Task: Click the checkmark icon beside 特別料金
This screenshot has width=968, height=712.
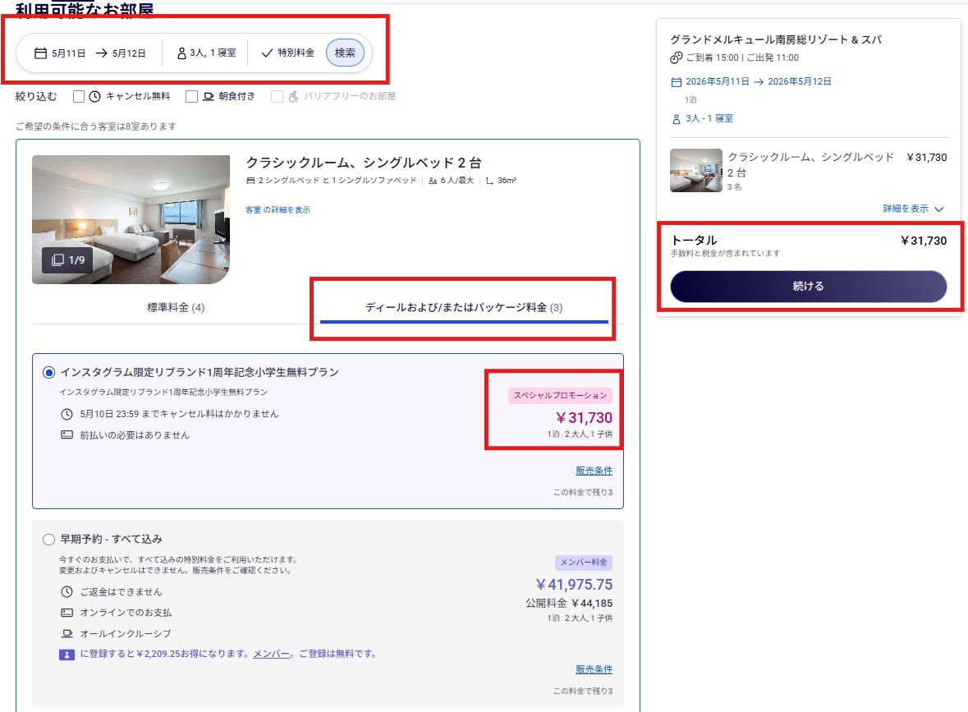Action: point(266,53)
